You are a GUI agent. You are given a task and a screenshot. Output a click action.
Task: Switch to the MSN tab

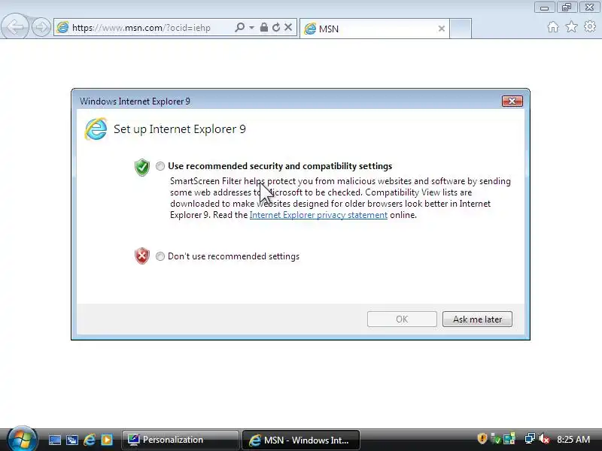point(374,29)
